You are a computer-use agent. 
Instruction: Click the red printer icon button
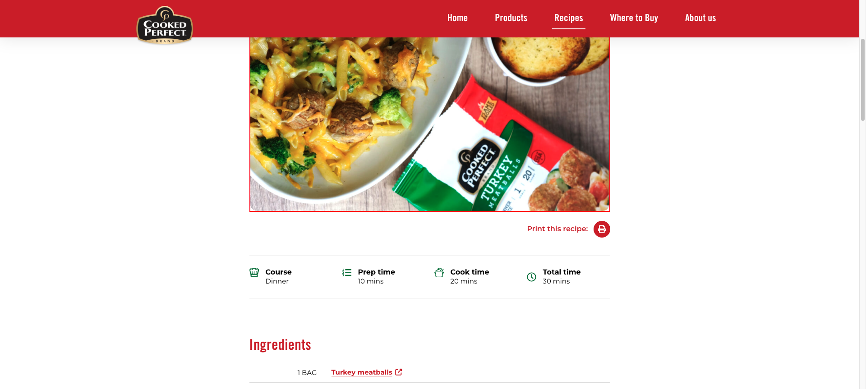pos(602,229)
